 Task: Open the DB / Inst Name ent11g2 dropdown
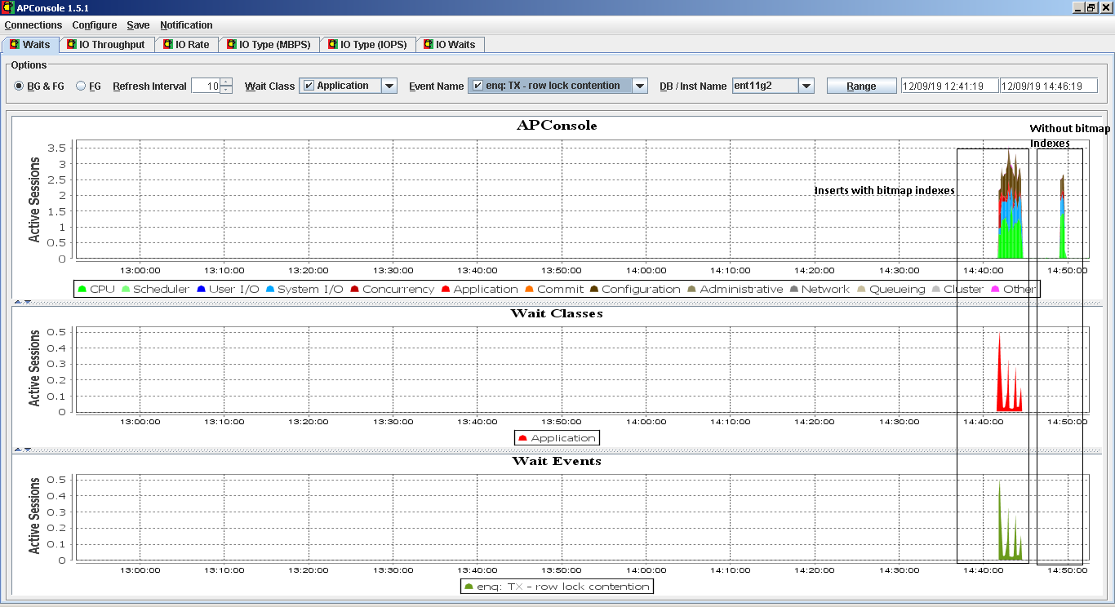pyautogui.click(x=806, y=85)
